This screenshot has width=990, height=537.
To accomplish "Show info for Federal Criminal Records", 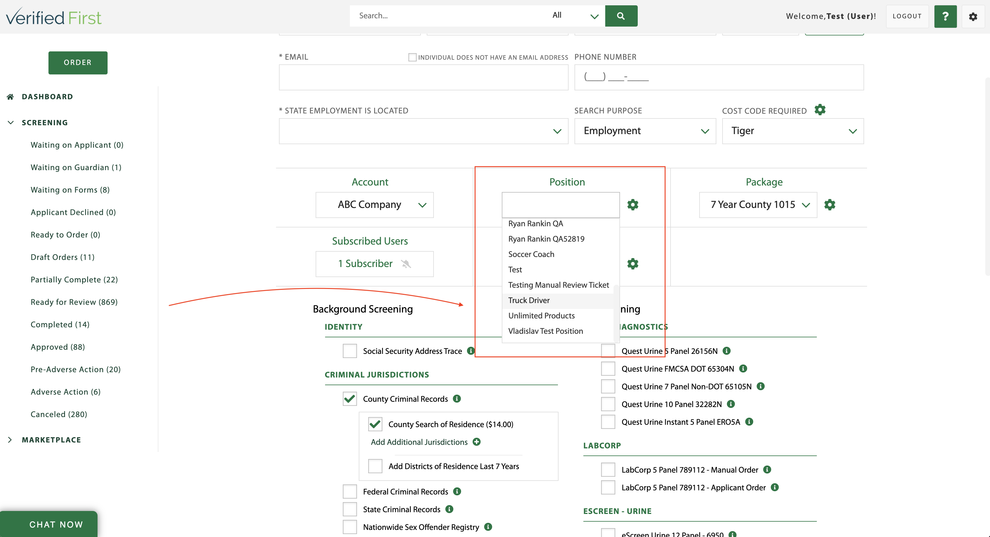I will [x=457, y=491].
